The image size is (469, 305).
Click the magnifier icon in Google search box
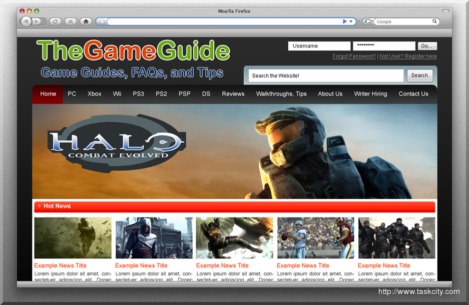435,21
